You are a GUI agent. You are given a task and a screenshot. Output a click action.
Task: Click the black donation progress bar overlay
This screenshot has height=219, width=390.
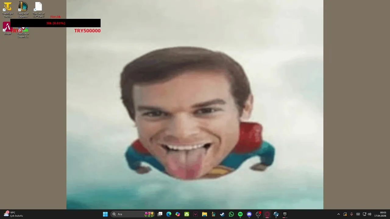click(55, 23)
